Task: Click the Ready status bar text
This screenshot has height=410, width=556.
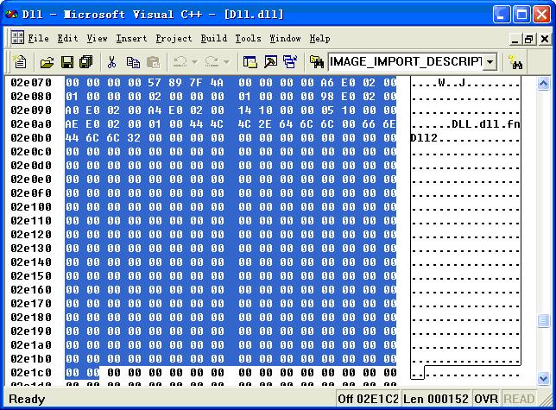Action: point(27,400)
